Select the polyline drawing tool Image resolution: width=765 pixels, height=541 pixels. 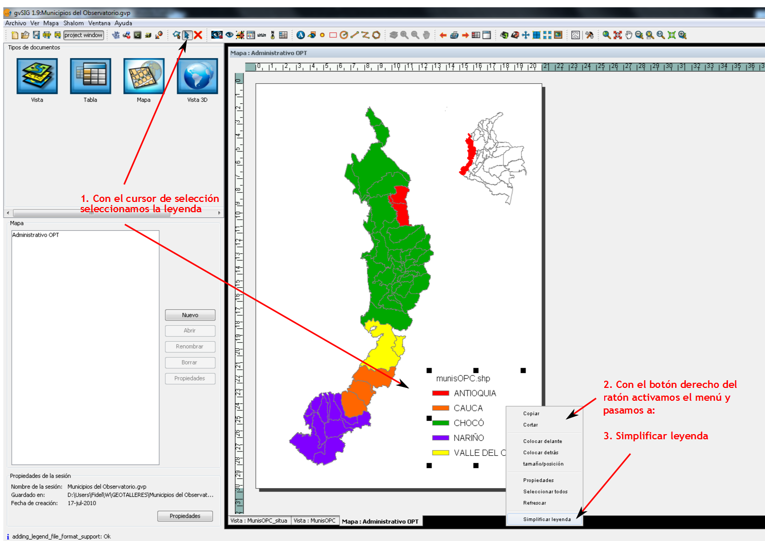(x=365, y=35)
